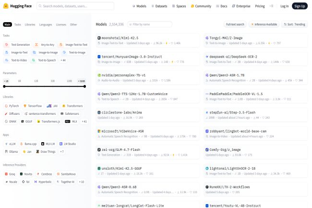
Task: Filter by the TensorFlow library
Action: pyautogui.click(x=33, y=106)
